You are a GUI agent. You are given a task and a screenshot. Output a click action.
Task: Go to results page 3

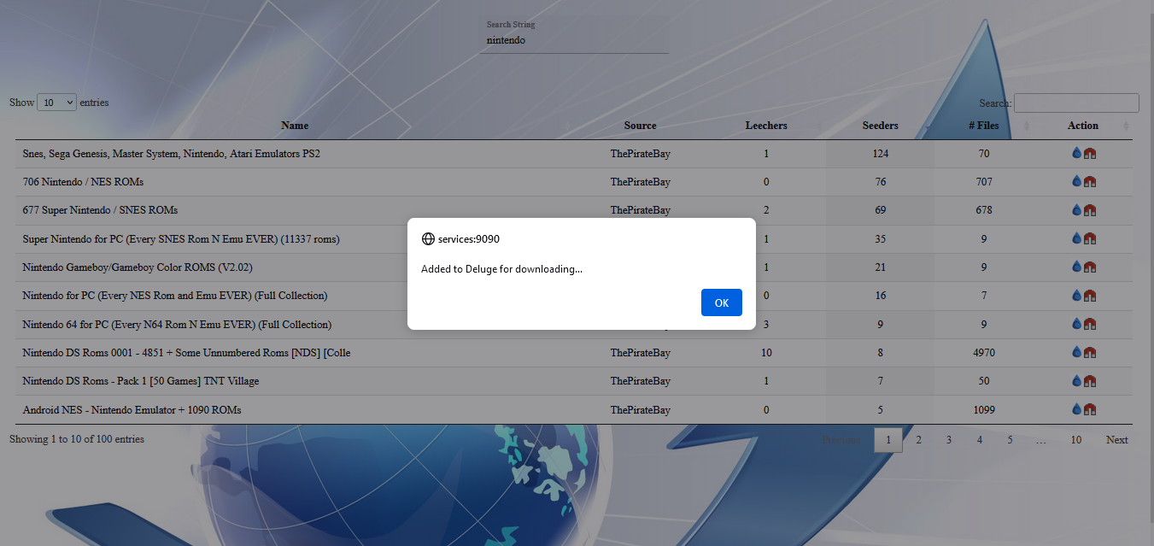[x=949, y=440]
